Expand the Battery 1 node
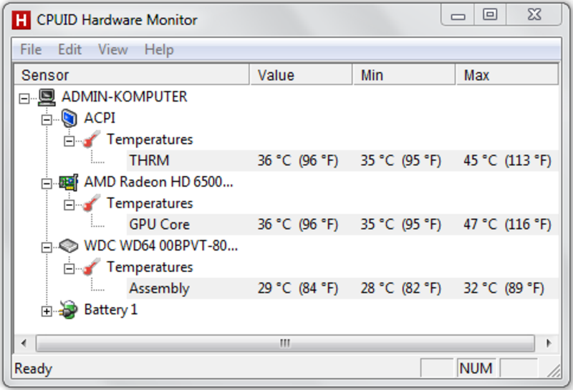Image resolution: width=573 pixels, height=390 pixels. coord(47,311)
